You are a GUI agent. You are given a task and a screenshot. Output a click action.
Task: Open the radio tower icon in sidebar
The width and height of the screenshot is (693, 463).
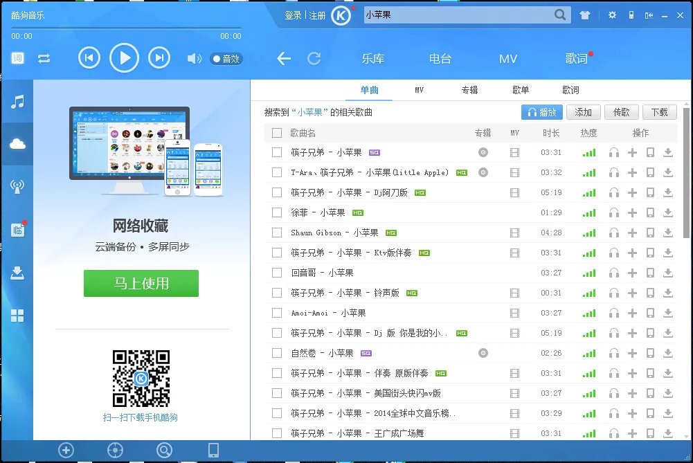click(x=17, y=185)
